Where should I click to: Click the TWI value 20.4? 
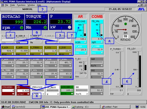pos(51,74)
